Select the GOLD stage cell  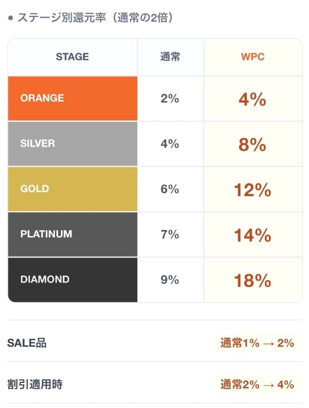[x=72, y=189]
